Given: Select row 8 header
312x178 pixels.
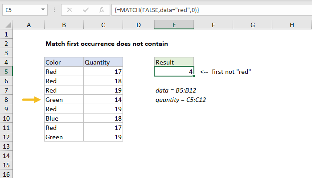Looking at the screenshot, I should pos(7,100).
